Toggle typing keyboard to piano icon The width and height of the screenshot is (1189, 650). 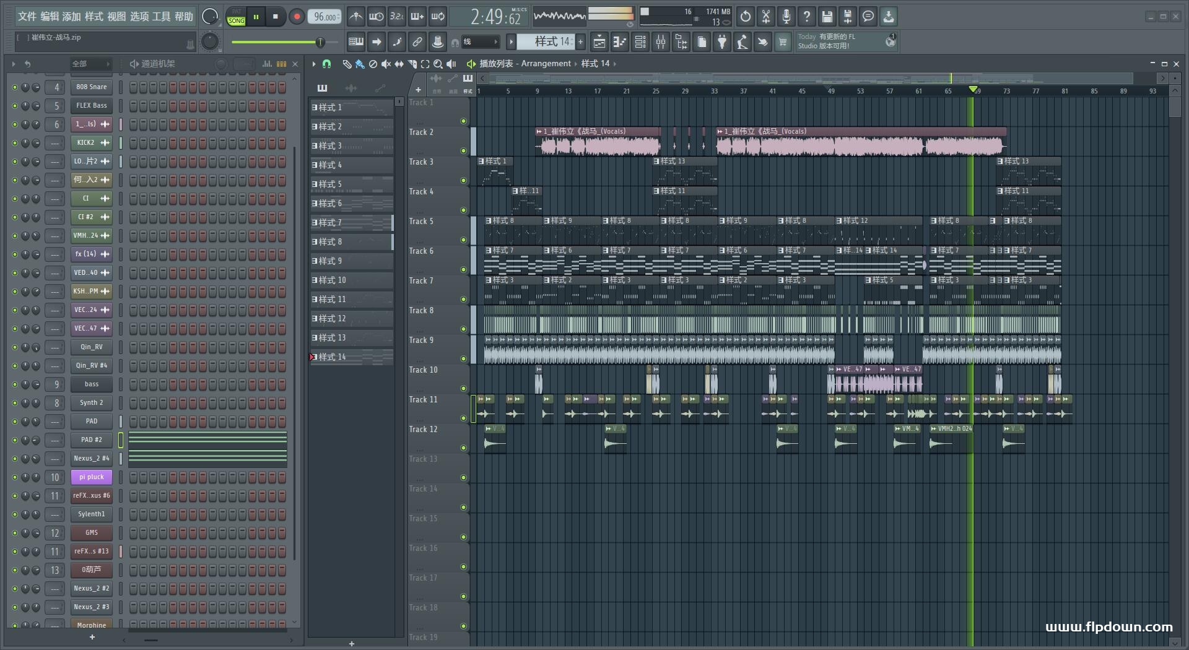(x=356, y=42)
